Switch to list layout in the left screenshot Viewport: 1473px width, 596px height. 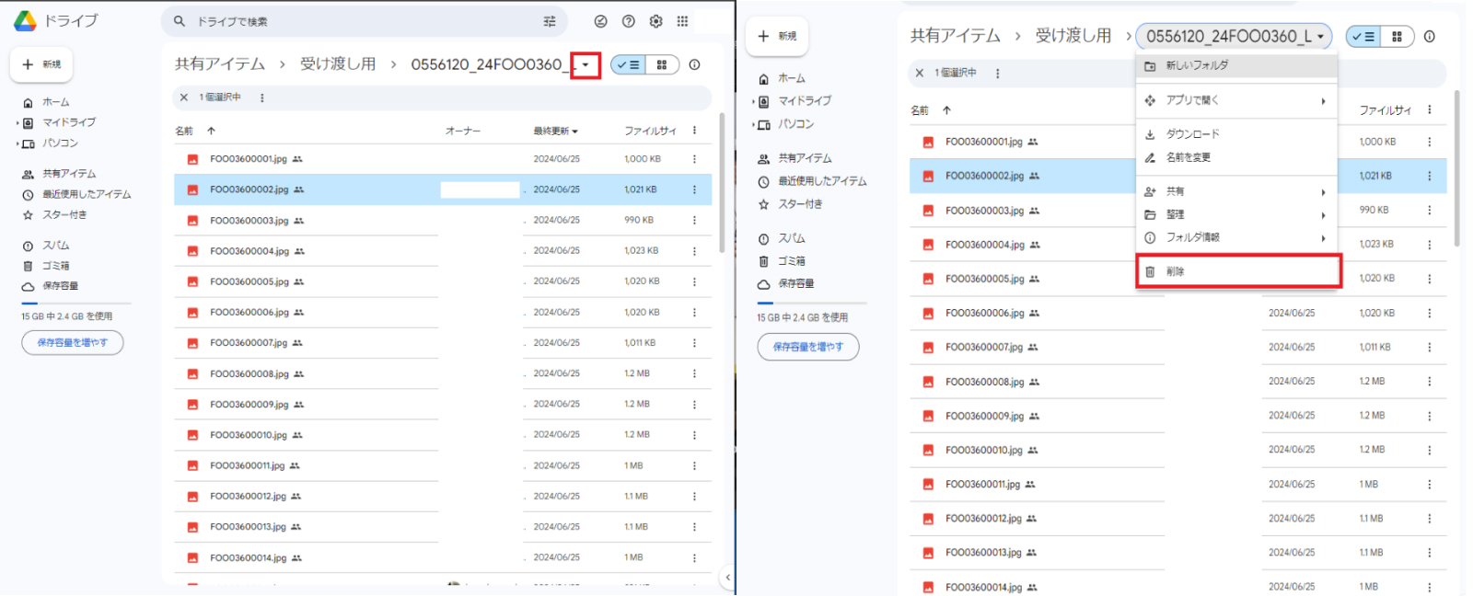[x=629, y=64]
